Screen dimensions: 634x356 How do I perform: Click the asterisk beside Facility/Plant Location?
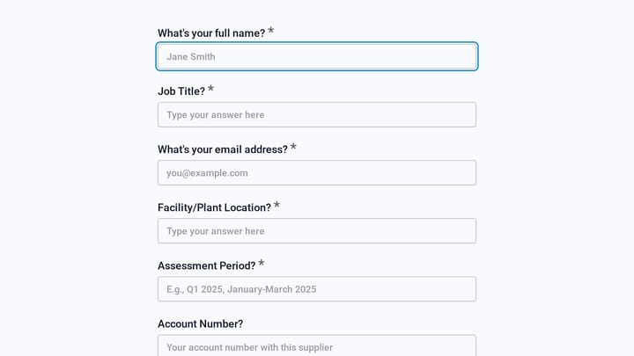pyautogui.click(x=276, y=205)
